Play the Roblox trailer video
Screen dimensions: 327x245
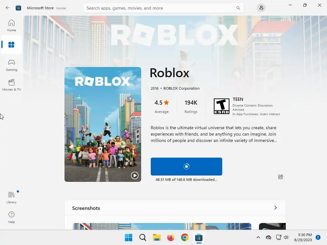(134, 175)
